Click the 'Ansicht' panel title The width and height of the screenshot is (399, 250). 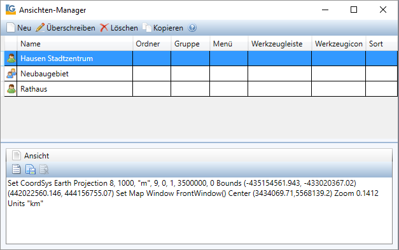pyautogui.click(x=36, y=155)
